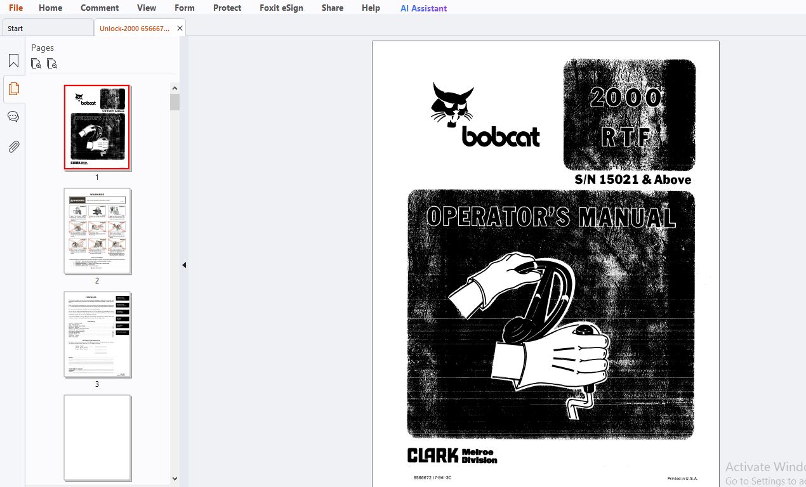The image size is (806, 487).
Task: Click the Printed in U.S.A. text
Action: click(682, 478)
